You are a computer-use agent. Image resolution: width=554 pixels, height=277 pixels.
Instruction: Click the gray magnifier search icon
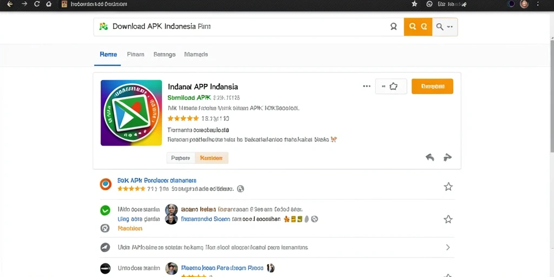point(439,27)
